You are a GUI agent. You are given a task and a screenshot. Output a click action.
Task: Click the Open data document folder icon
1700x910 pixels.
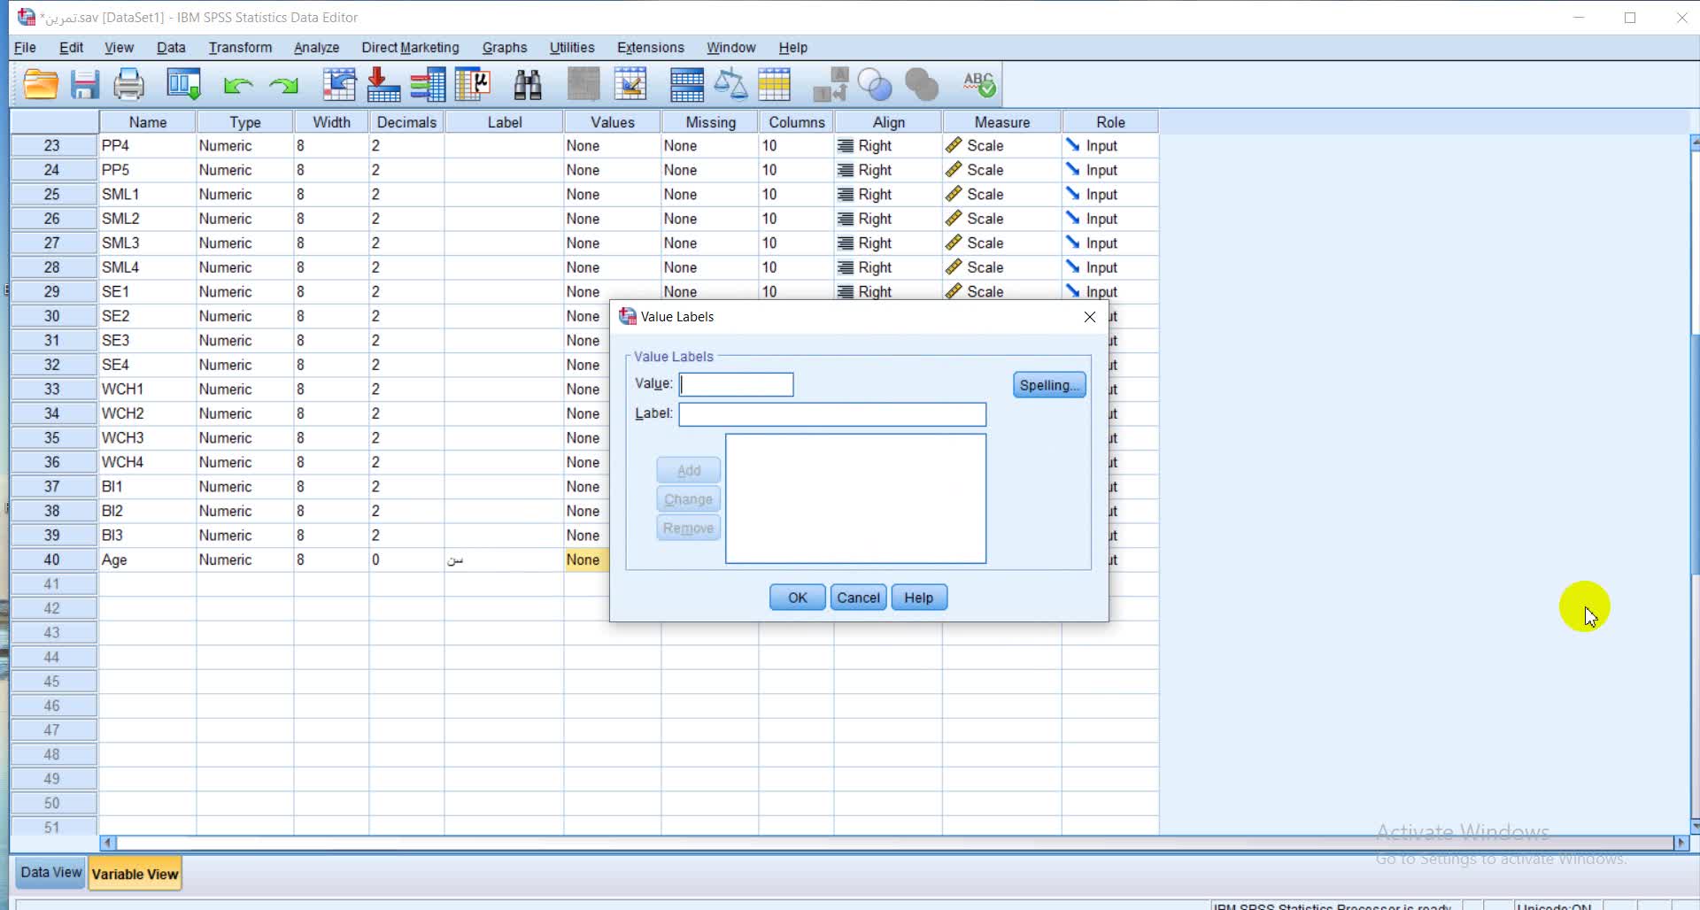point(41,85)
